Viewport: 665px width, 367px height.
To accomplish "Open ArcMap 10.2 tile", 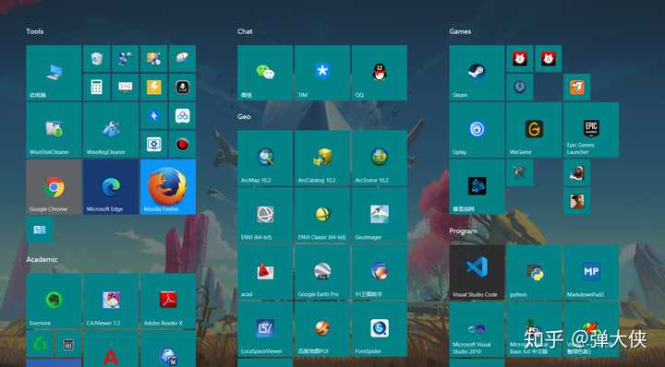I will click(265, 158).
